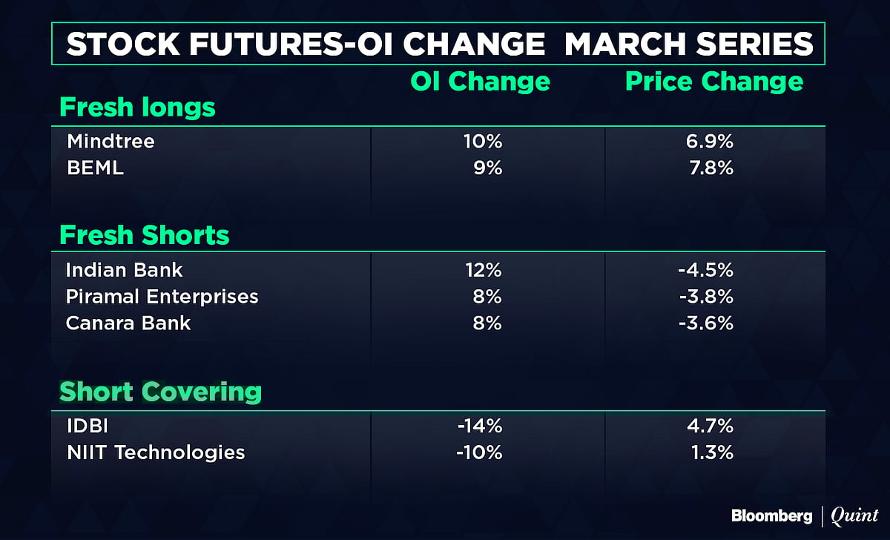The image size is (890, 540).
Task: Select the Mindtree row label
Action: click(111, 141)
